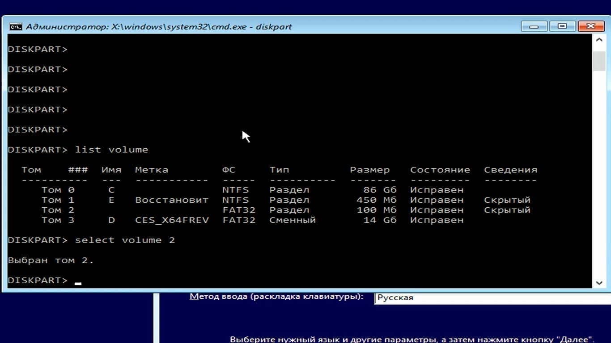Minimize the diskpart command window
Image resolution: width=611 pixels, height=343 pixels.
coord(534,26)
